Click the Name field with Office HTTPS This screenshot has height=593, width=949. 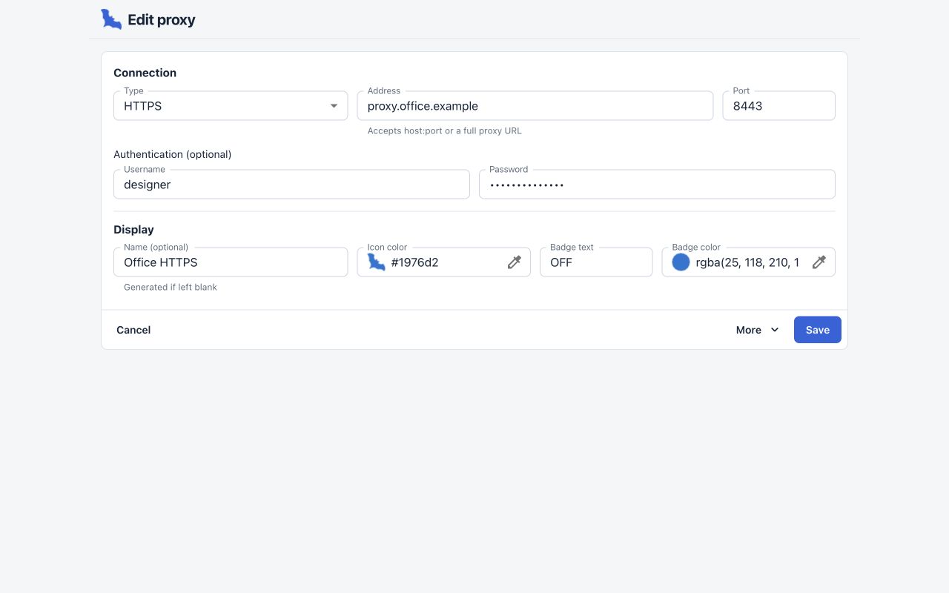(231, 262)
